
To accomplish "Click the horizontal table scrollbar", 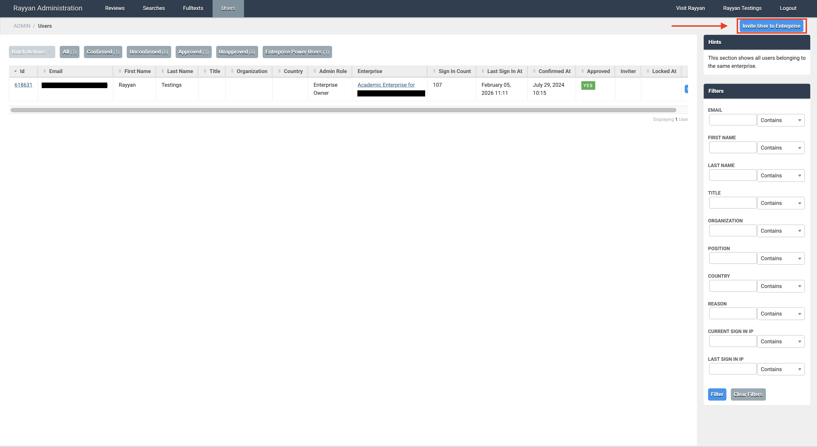I will click(343, 110).
